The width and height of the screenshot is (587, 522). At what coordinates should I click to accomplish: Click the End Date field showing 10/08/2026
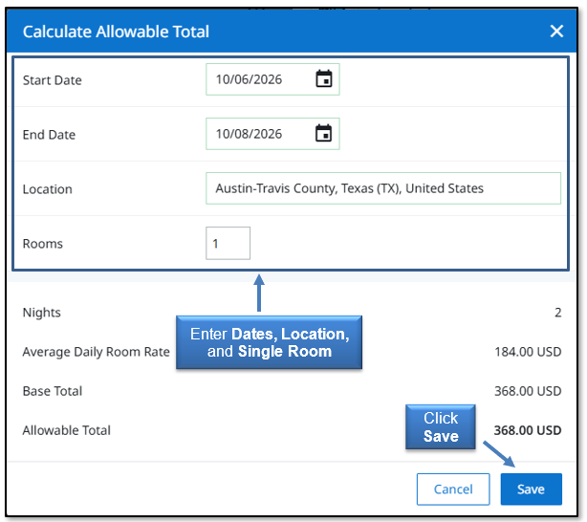point(272,134)
